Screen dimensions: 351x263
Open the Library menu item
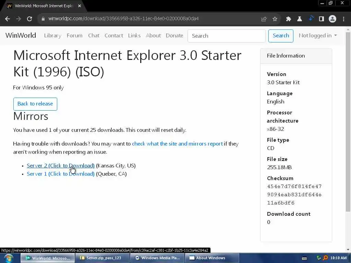[x=52, y=36]
